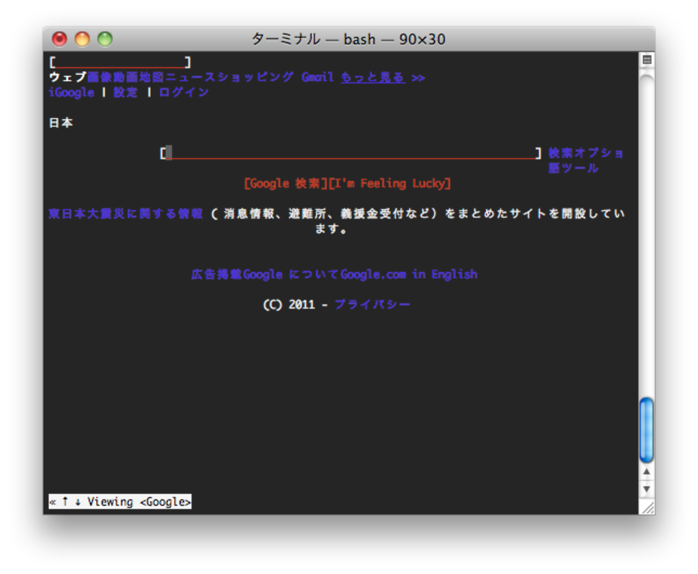
Task: Click the window resize grip corner
Action: coord(648,507)
